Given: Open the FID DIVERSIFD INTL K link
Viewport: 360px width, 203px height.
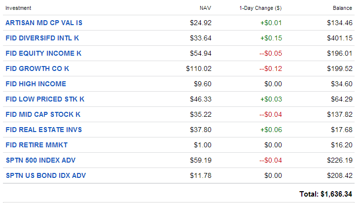Looking at the screenshot, I should (42, 38).
